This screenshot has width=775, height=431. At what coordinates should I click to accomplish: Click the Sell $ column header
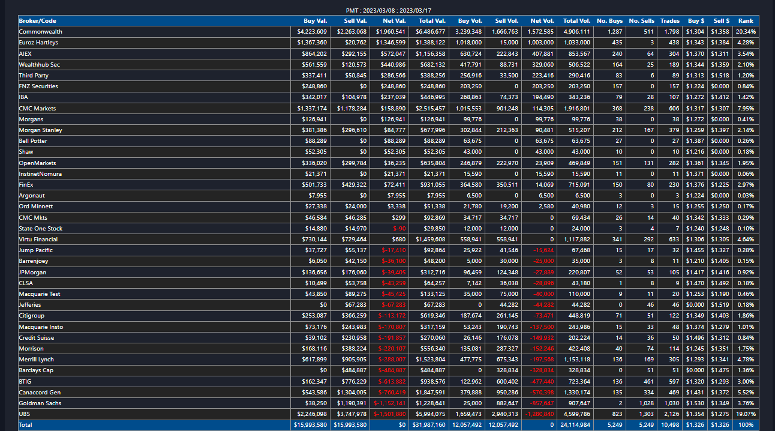722,21
